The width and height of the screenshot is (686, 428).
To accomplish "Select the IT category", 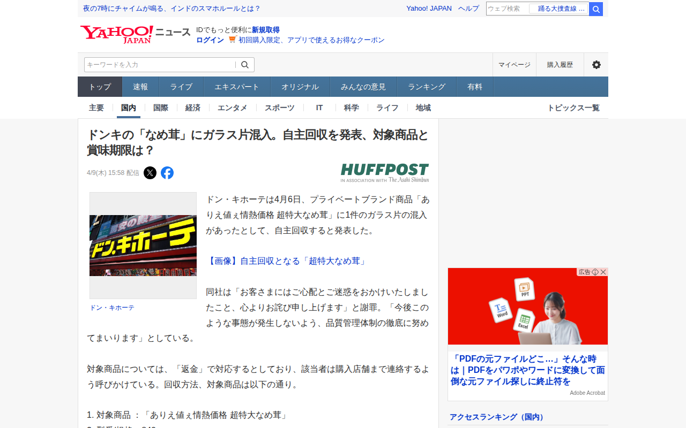I will click(319, 108).
